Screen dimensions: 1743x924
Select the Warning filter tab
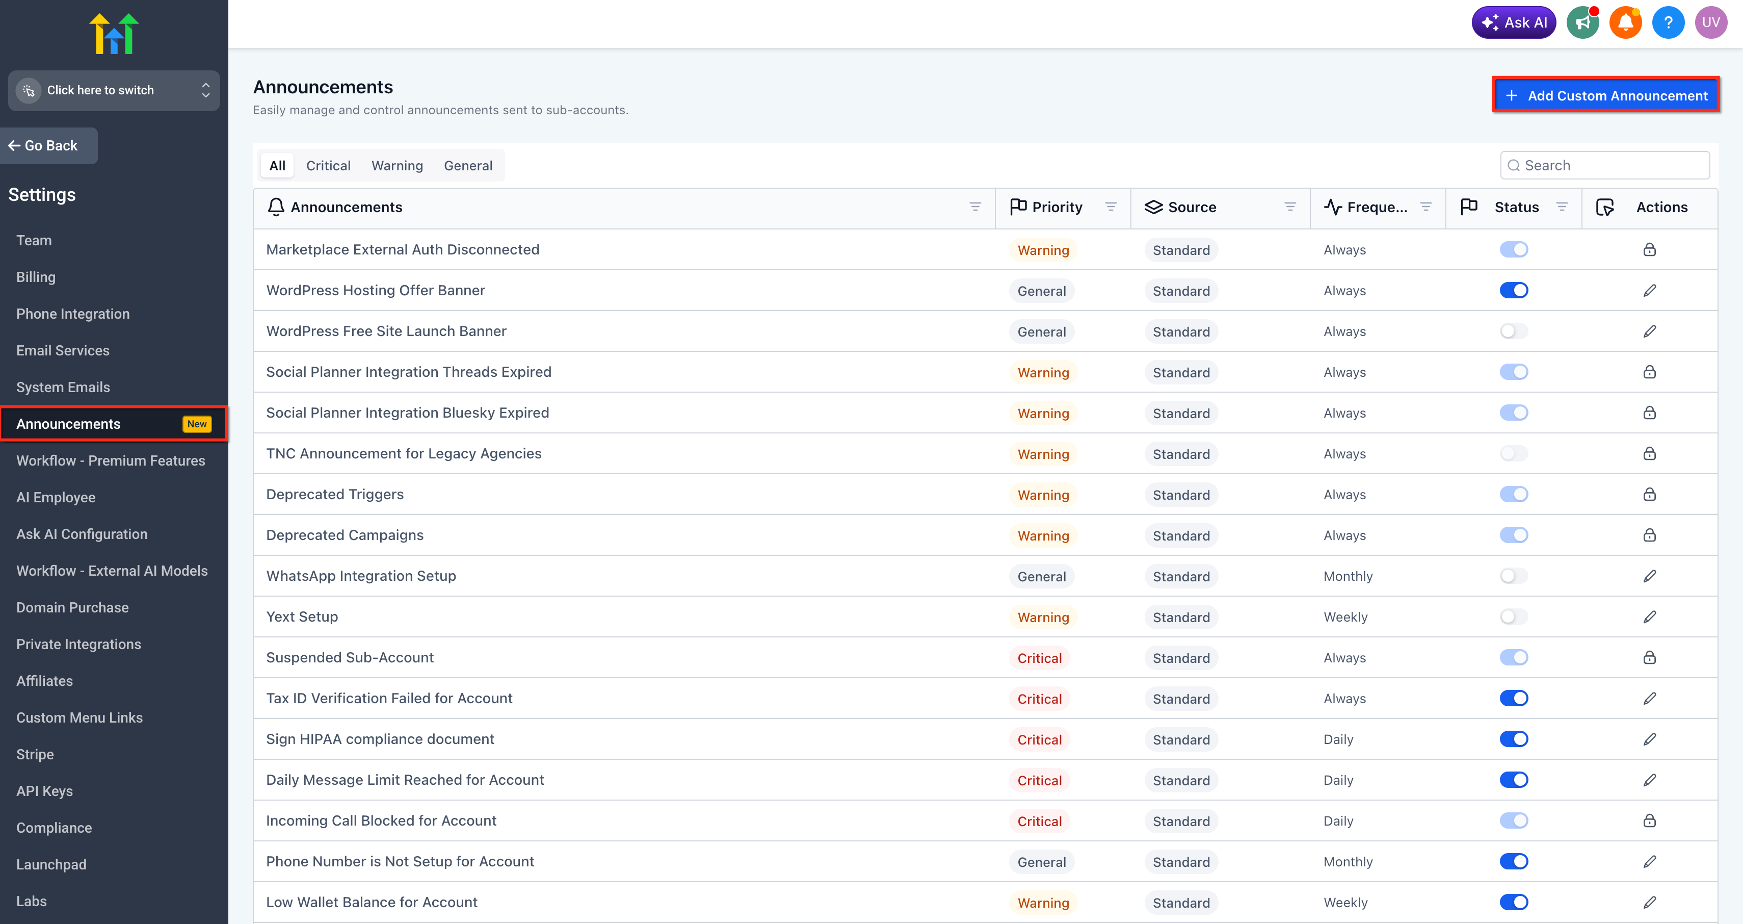click(397, 166)
